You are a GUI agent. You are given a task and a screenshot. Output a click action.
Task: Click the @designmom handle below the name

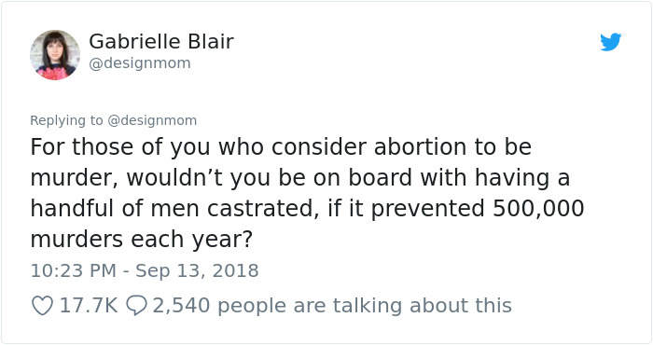coord(140,63)
